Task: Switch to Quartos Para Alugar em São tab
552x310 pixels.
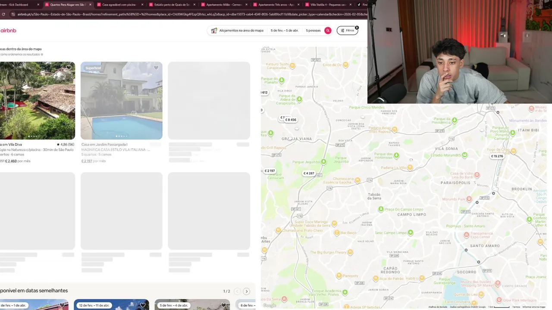Action: pos(68,5)
